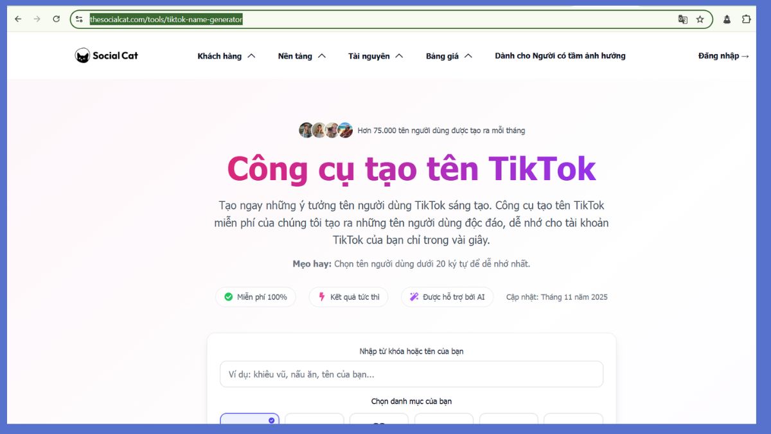Viewport: 771px width, 434px height.
Task: Click the Social Cat logo
Action: tap(107, 56)
